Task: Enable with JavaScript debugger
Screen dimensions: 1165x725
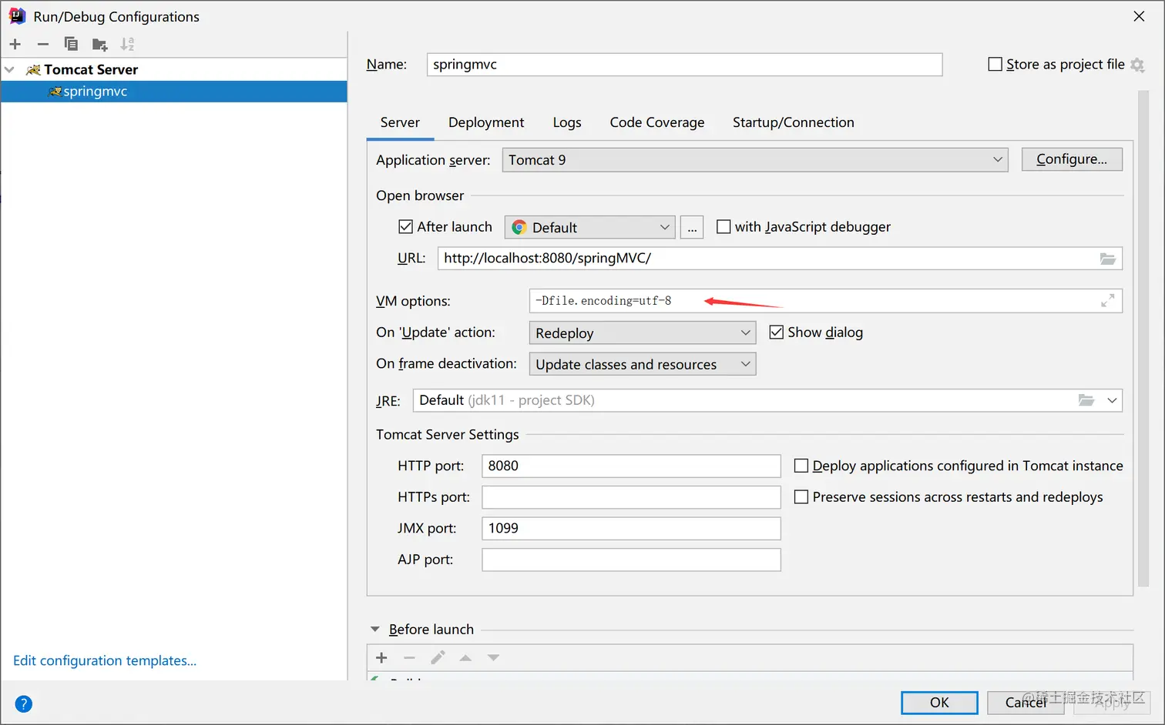Action: 724,226
